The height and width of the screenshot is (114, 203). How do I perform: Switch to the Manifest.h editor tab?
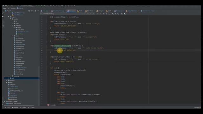pyautogui.click(x=89, y=11)
